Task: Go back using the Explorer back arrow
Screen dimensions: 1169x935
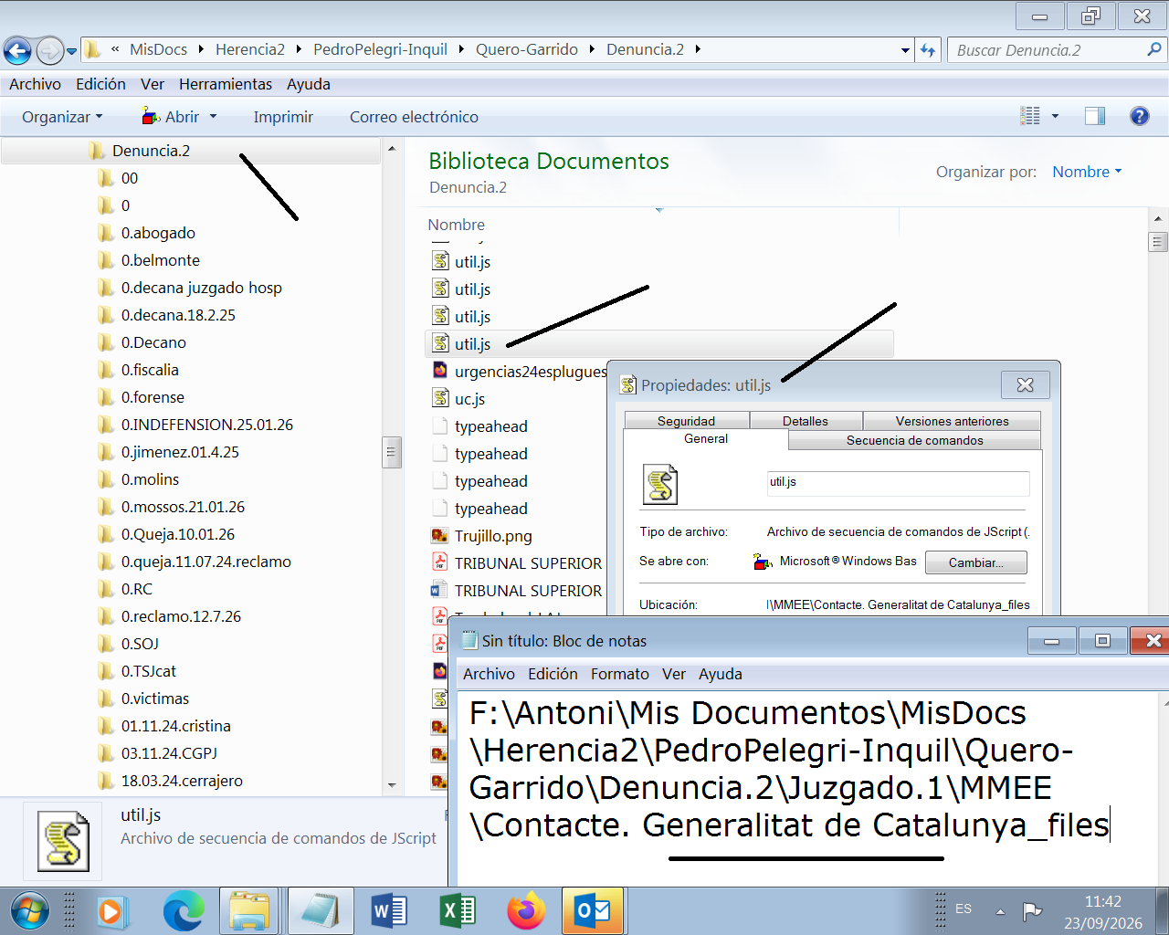Action: [17, 50]
